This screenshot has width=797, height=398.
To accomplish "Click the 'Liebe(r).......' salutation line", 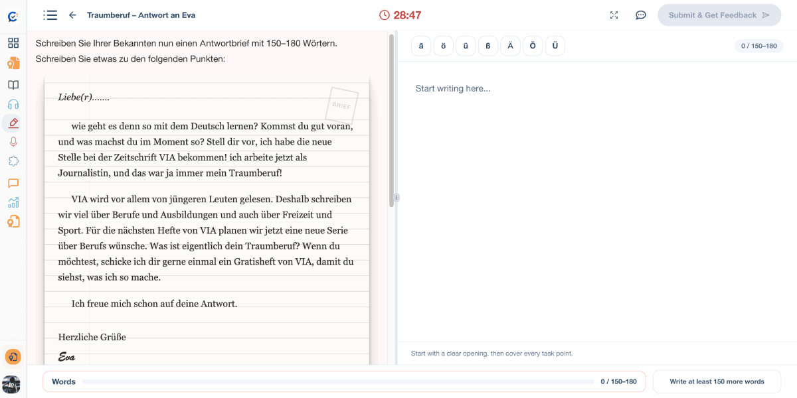I will click(84, 97).
